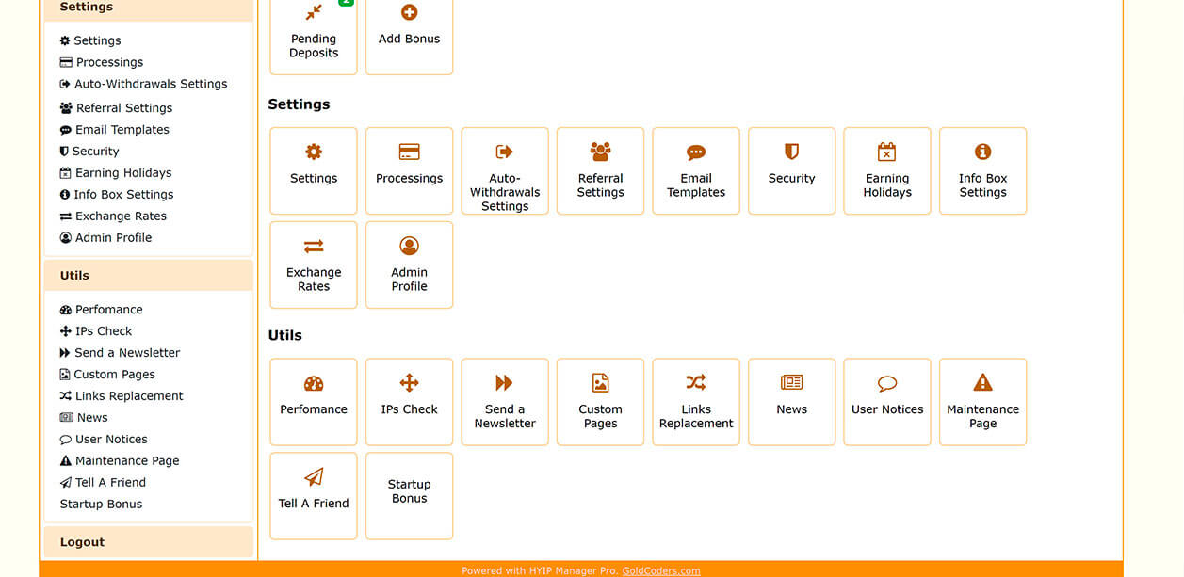Screen dimensions: 1184x577
Task: Click the Utils sidebar section header
Action: click(x=149, y=276)
